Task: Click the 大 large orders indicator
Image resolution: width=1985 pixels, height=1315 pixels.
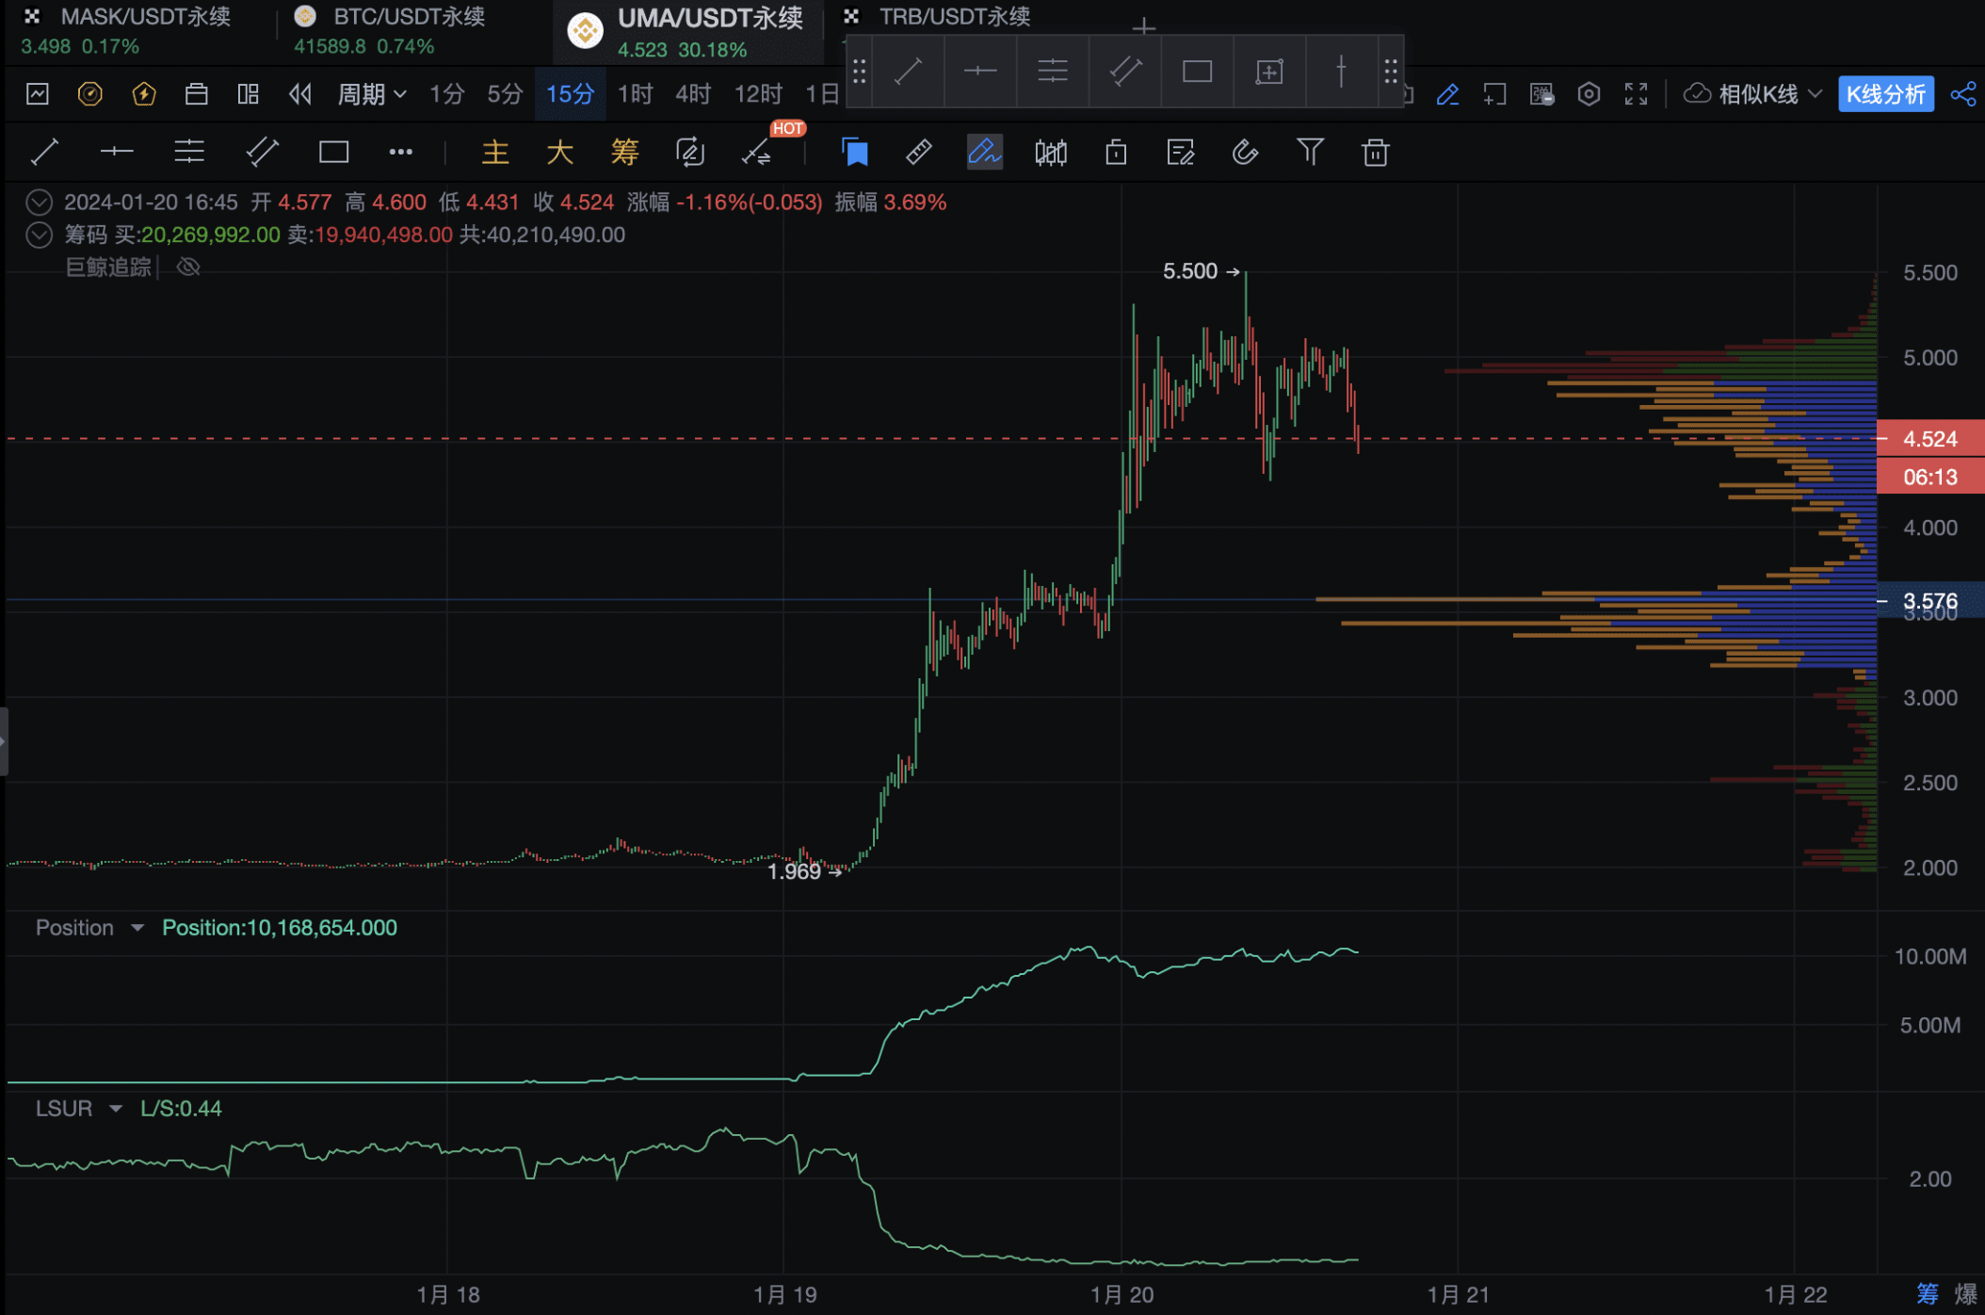Action: pos(560,152)
